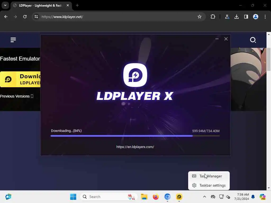Open File Explorer from the taskbar
Image resolution: width=271 pixels, height=203 pixels.
pos(144,197)
